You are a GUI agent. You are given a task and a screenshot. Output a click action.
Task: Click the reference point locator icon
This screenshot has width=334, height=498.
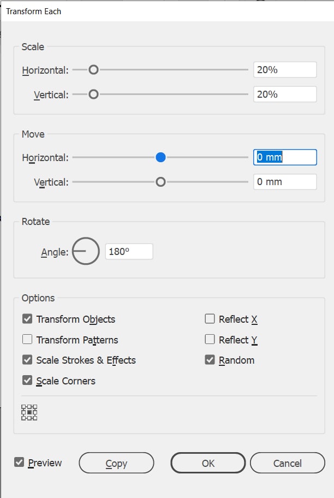pos(29,412)
